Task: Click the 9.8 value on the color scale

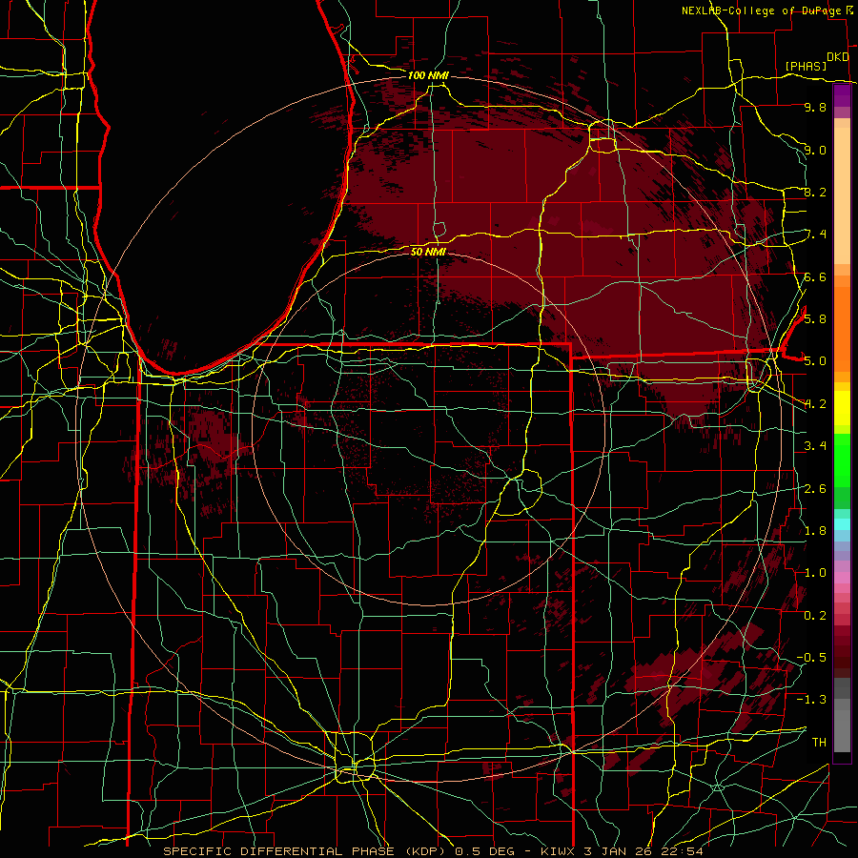Action: [x=815, y=107]
